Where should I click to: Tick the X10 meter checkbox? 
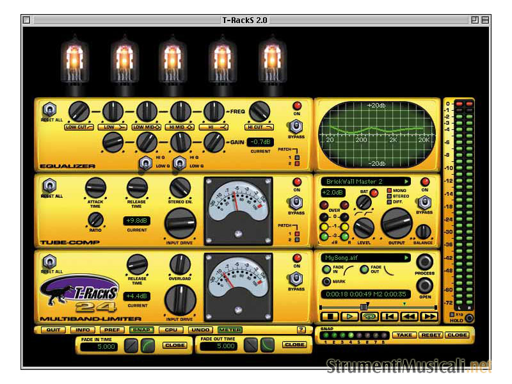tap(452, 315)
